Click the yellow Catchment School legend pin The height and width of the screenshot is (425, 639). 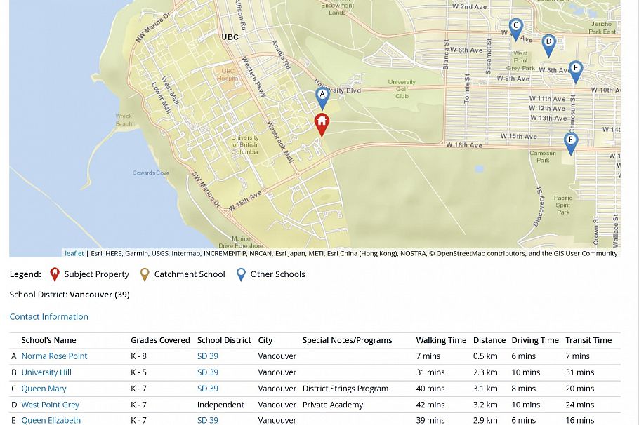tap(145, 274)
